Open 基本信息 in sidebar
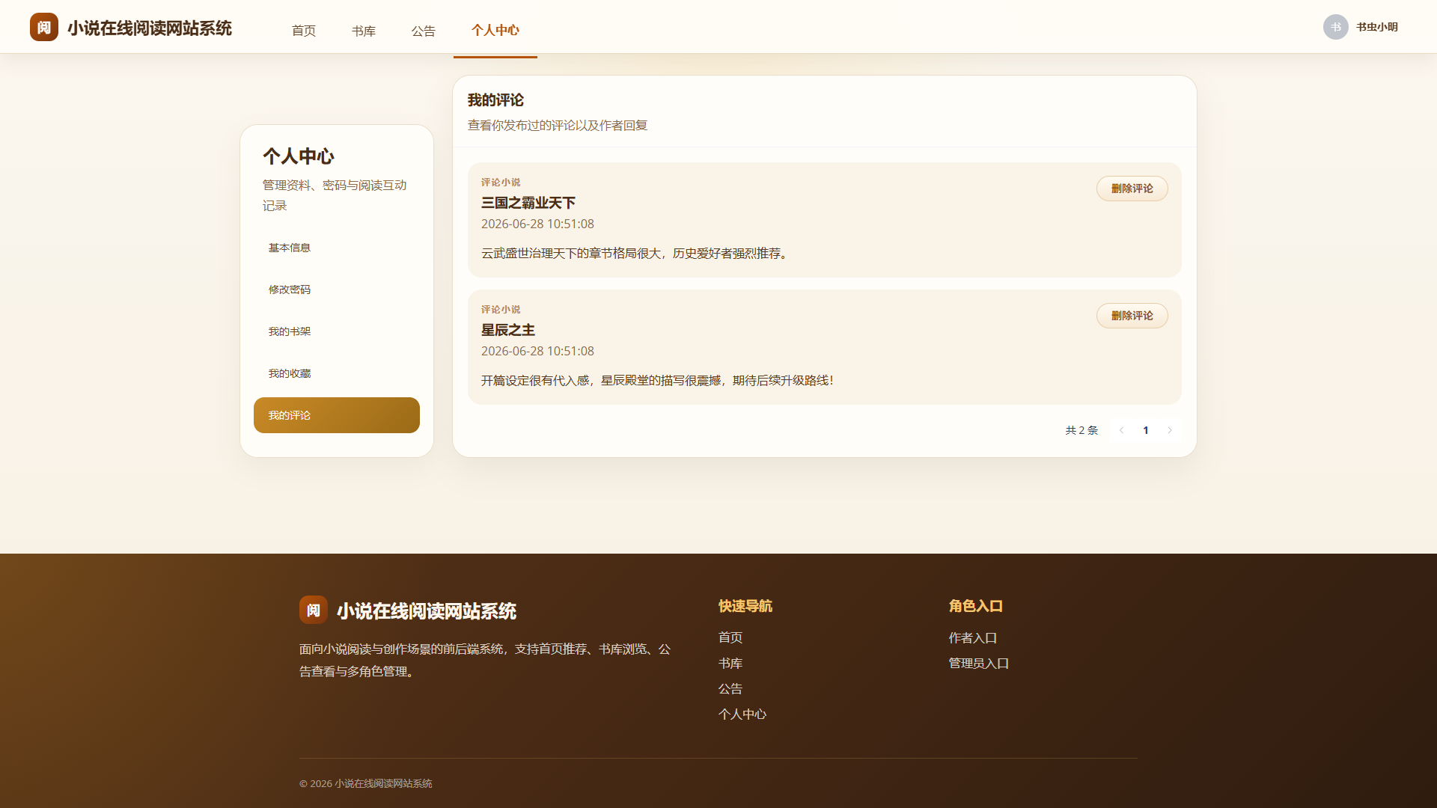The height and width of the screenshot is (808, 1437). pyautogui.click(x=337, y=248)
